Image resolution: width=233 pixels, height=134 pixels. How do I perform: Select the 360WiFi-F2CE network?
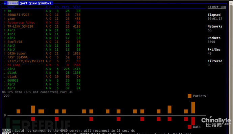[x=42, y=15]
